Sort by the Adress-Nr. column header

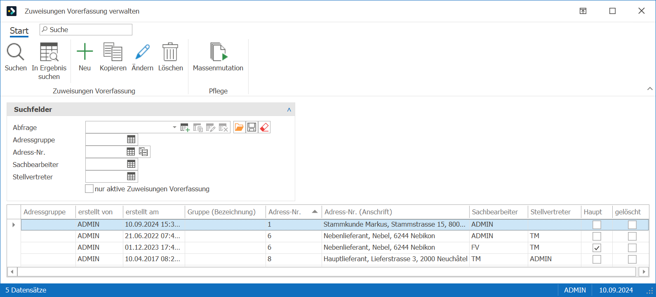[x=293, y=212]
